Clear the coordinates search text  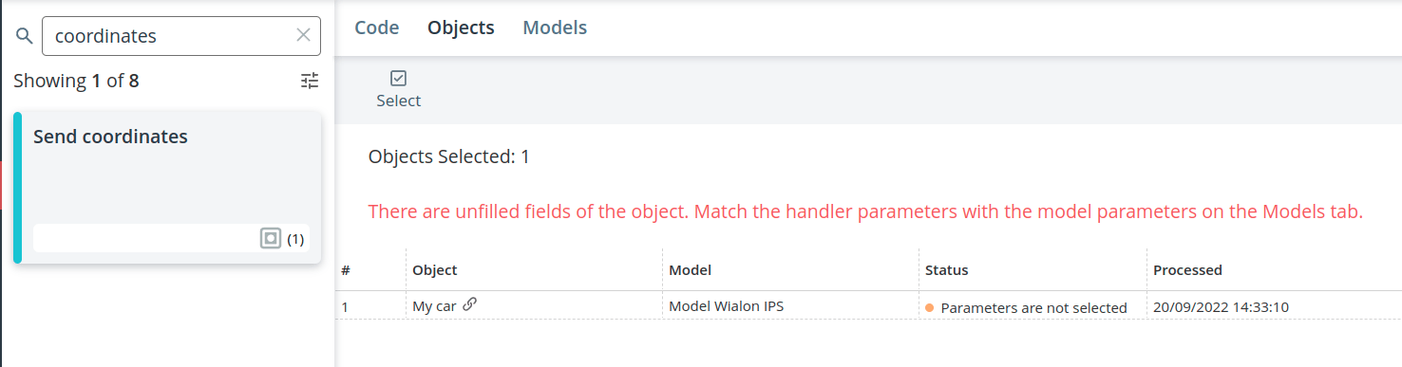coord(303,36)
